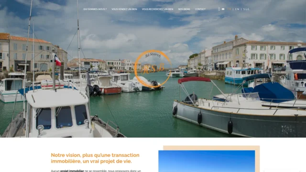The image size is (306, 172).
Task: Click the email envelope icon in header
Action: click(x=223, y=9)
